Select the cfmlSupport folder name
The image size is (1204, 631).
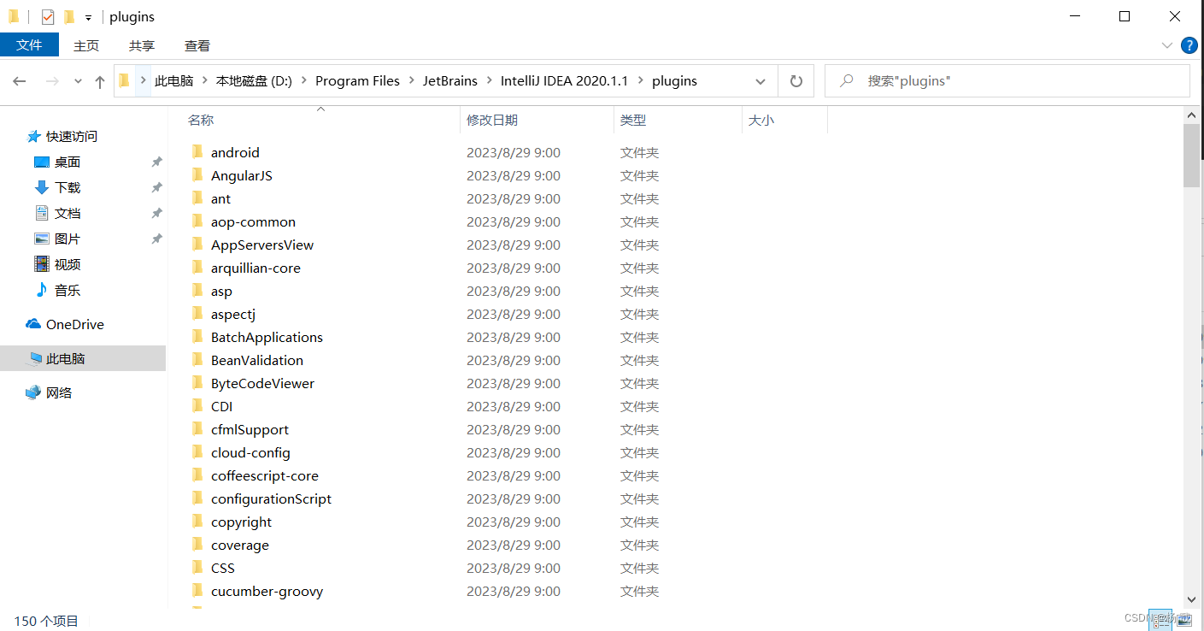[x=250, y=429]
